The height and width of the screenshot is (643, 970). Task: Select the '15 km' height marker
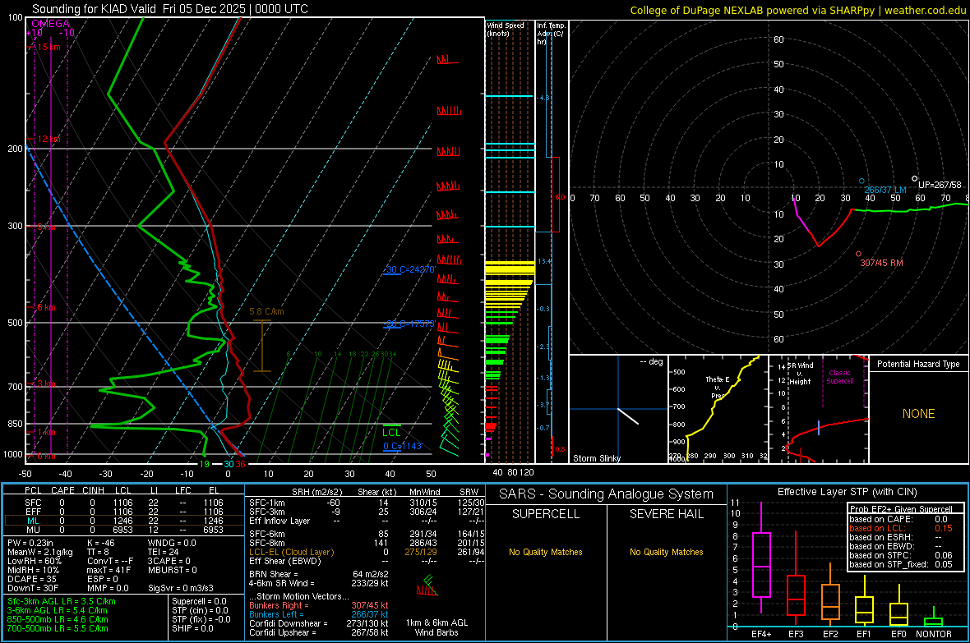[48, 47]
